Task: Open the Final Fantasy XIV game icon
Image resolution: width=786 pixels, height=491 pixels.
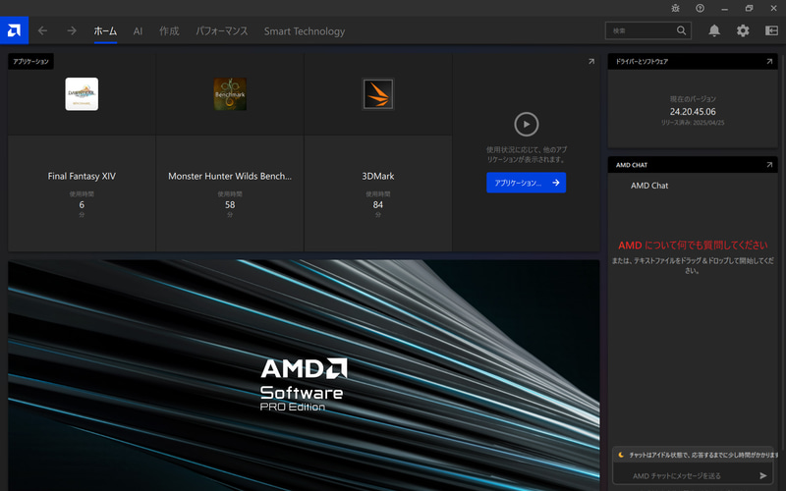Action: pyautogui.click(x=82, y=93)
